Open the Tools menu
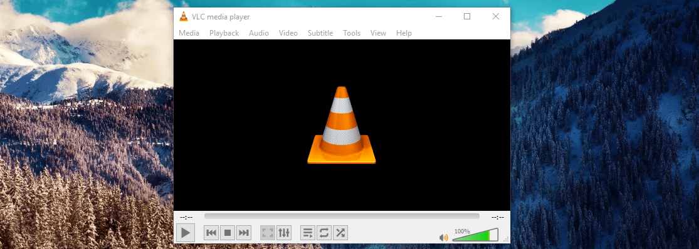This screenshot has height=249, width=699. [x=351, y=33]
